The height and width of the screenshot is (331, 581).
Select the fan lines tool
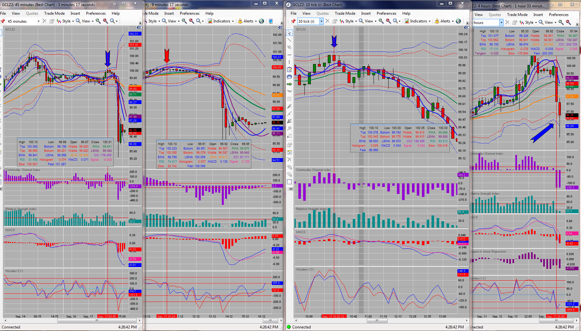click(289, 106)
